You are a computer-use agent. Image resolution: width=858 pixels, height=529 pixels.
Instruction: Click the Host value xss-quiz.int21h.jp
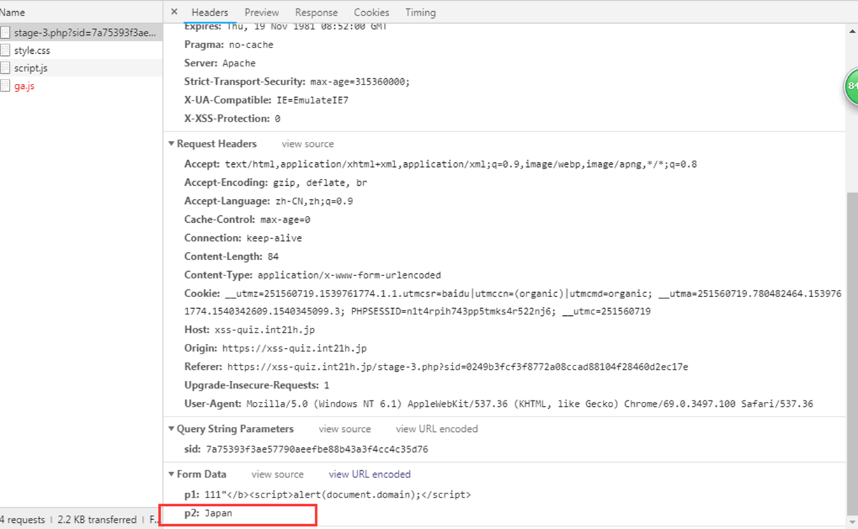point(266,330)
